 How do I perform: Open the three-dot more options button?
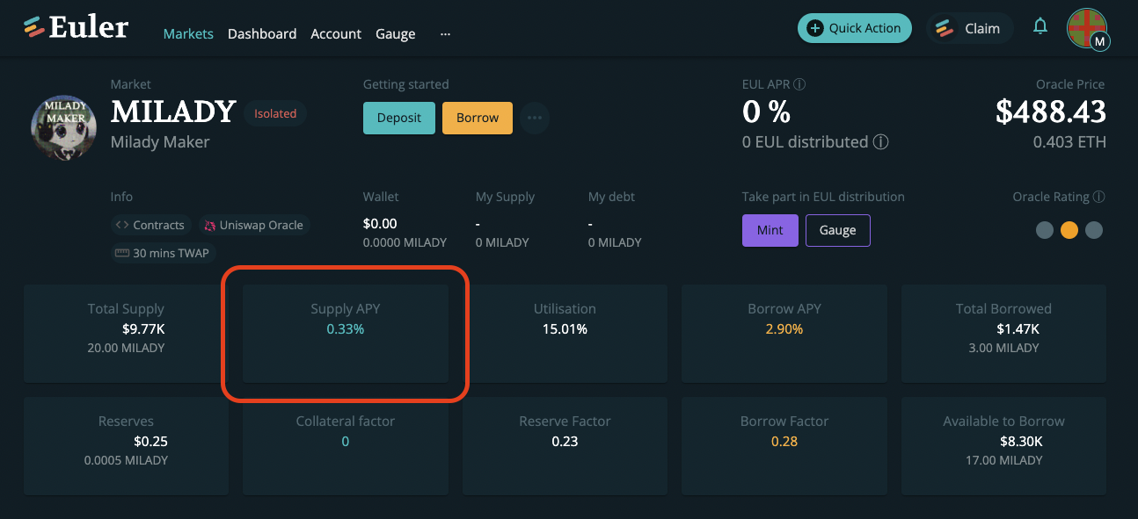coord(535,118)
